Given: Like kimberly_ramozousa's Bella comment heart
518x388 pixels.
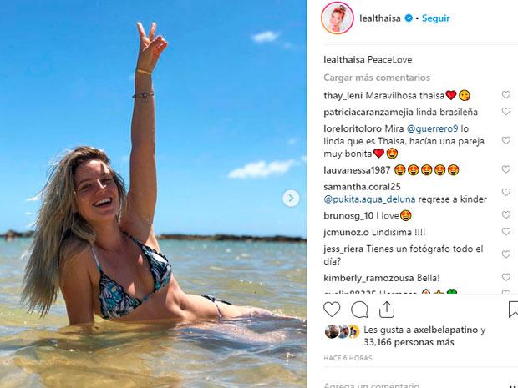Looking at the screenshot, I should [x=505, y=277].
